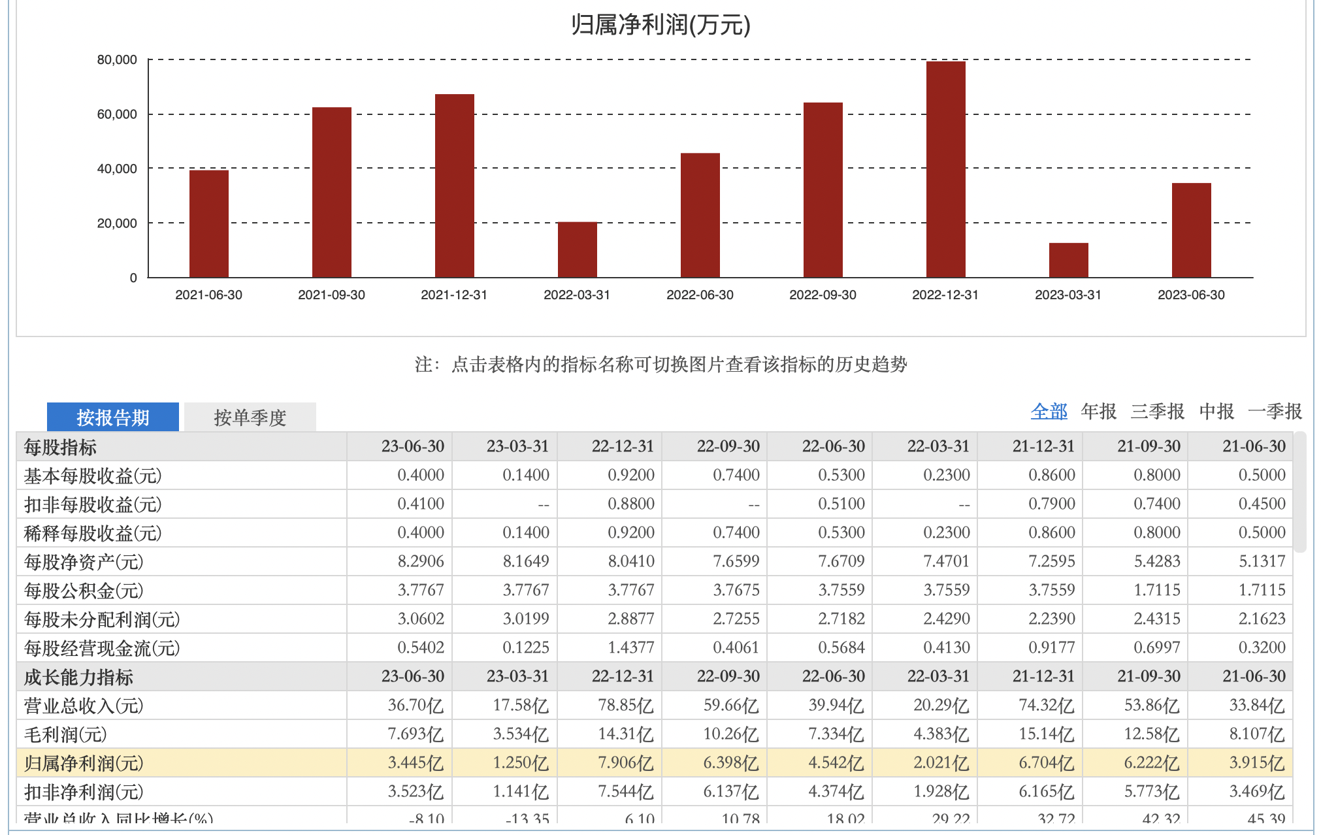Select 每股经营现金流(元) indicator
Viewport: 1321px width, 835px height.
[x=102, y=648]
